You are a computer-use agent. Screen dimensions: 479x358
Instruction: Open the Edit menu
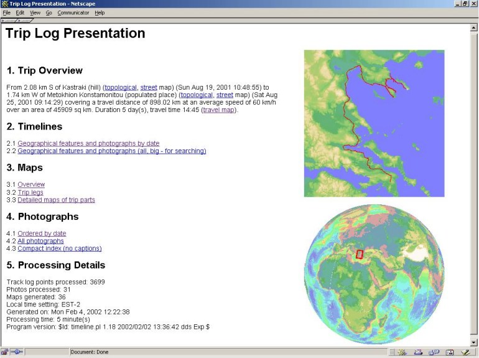20,12
